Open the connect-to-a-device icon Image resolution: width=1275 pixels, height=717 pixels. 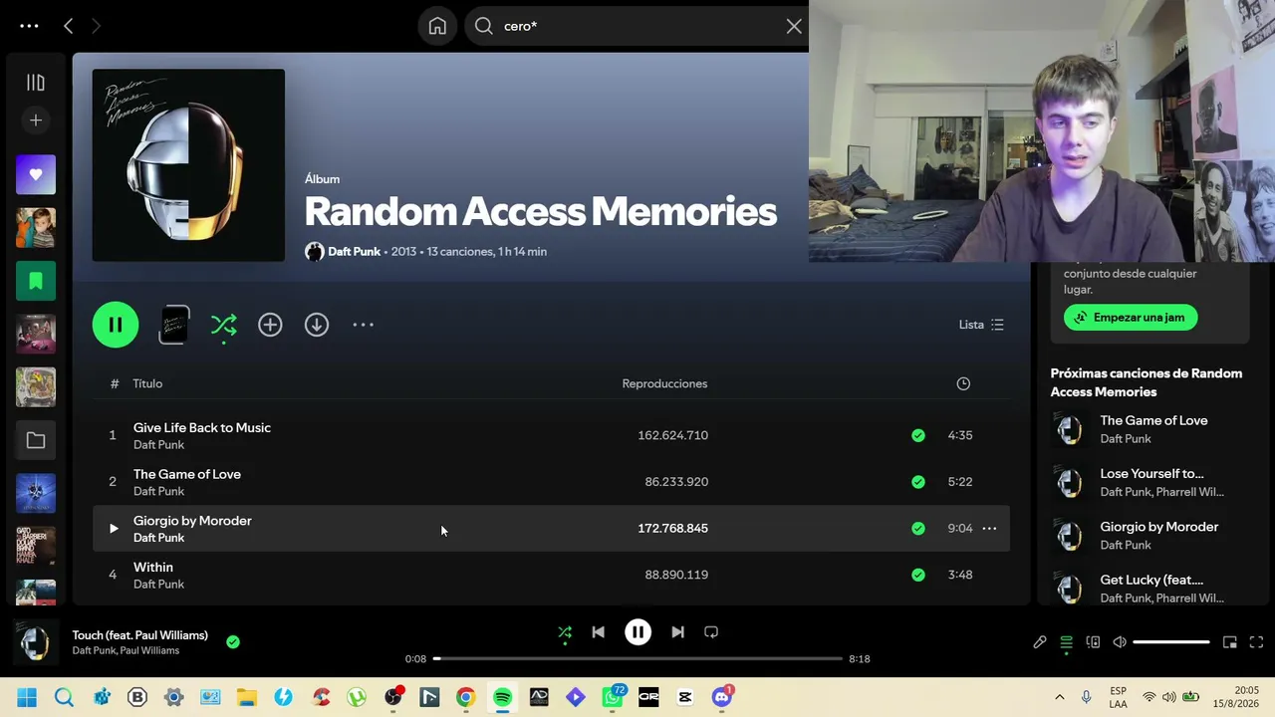coord(1093,642)
